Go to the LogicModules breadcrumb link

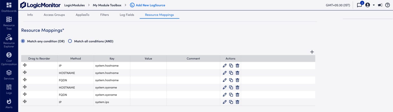coord(74,5)
